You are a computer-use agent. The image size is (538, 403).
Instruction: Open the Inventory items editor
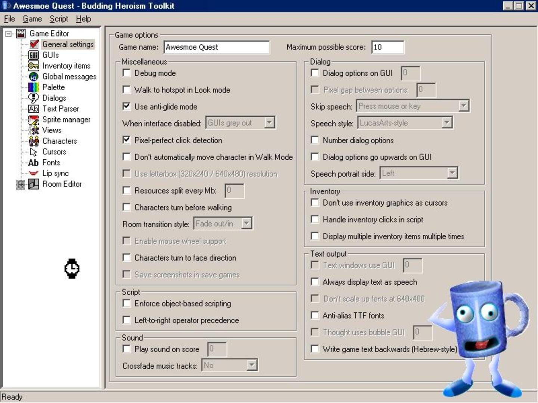click(66, 66)
